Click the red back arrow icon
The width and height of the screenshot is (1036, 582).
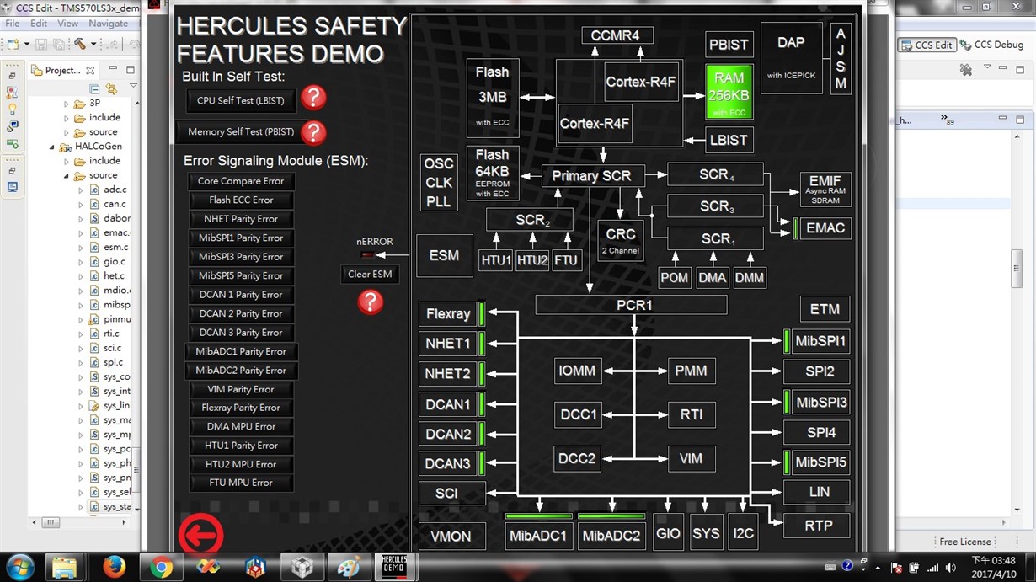[200, 533]
